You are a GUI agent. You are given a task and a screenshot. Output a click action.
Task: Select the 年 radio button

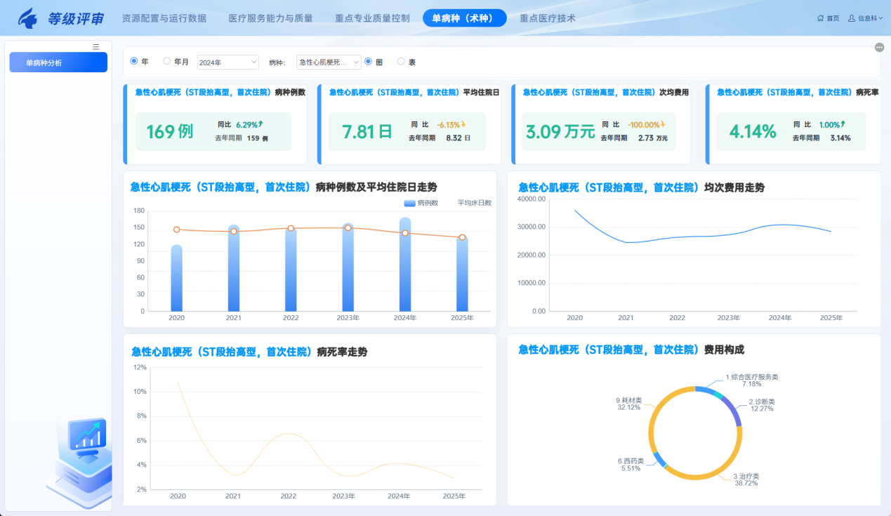pyautogui.click(x=134, y=61)
